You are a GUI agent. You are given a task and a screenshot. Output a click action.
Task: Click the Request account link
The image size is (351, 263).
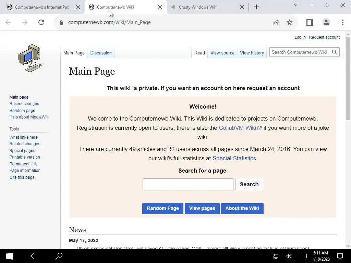coord(324,37)
